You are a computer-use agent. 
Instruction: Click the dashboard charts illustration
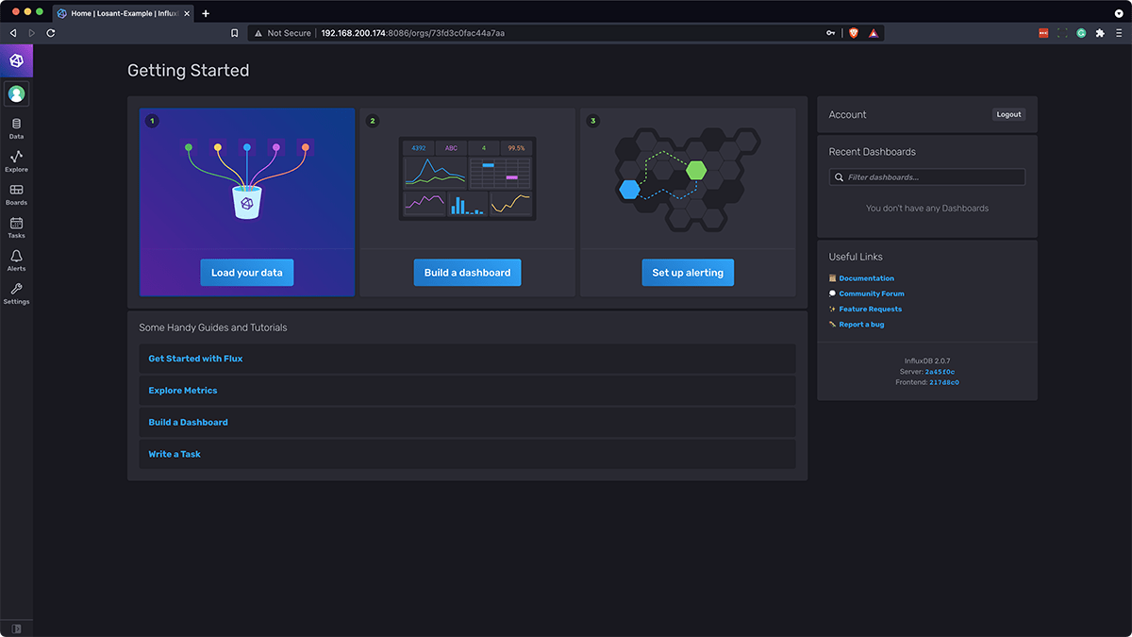click(x=467, y=178)
